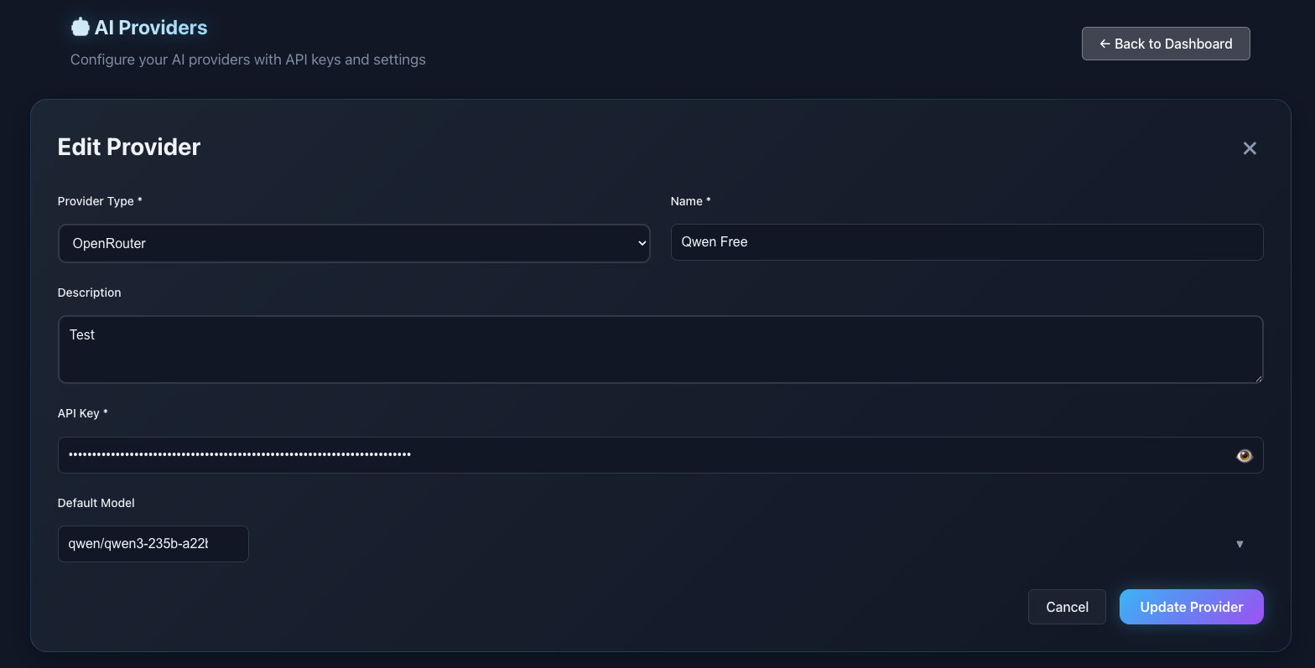The height and width of the screenshot is (668, 1315).
Task: Click the Default Model label text
Action: tap(96, 503)
